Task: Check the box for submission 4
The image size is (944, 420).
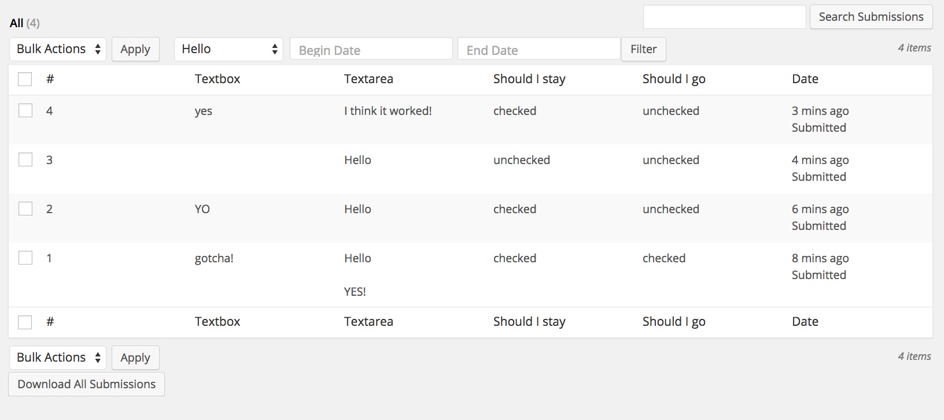Action: 25,110
